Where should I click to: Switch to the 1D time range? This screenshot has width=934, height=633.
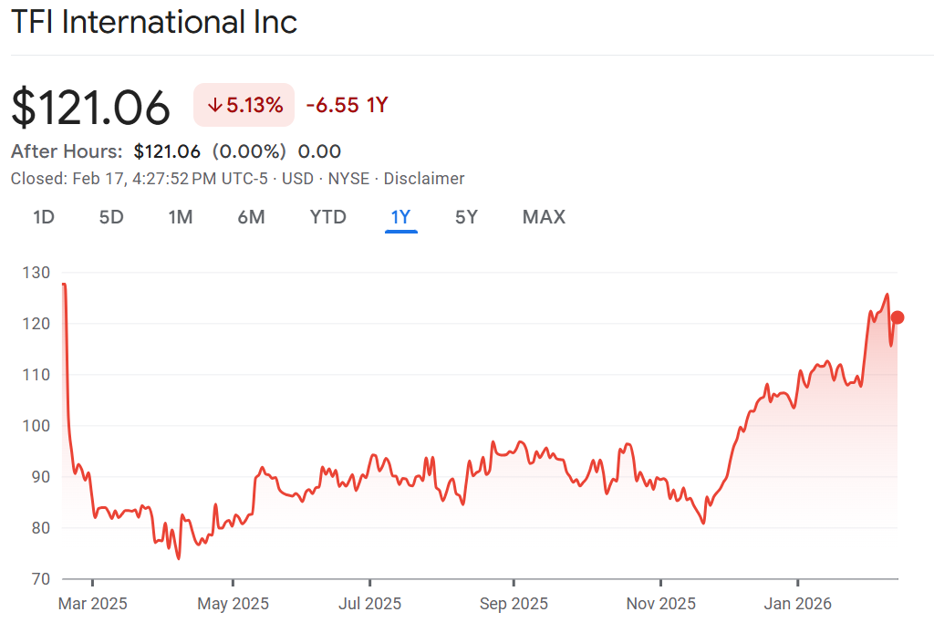pos(44,217)
